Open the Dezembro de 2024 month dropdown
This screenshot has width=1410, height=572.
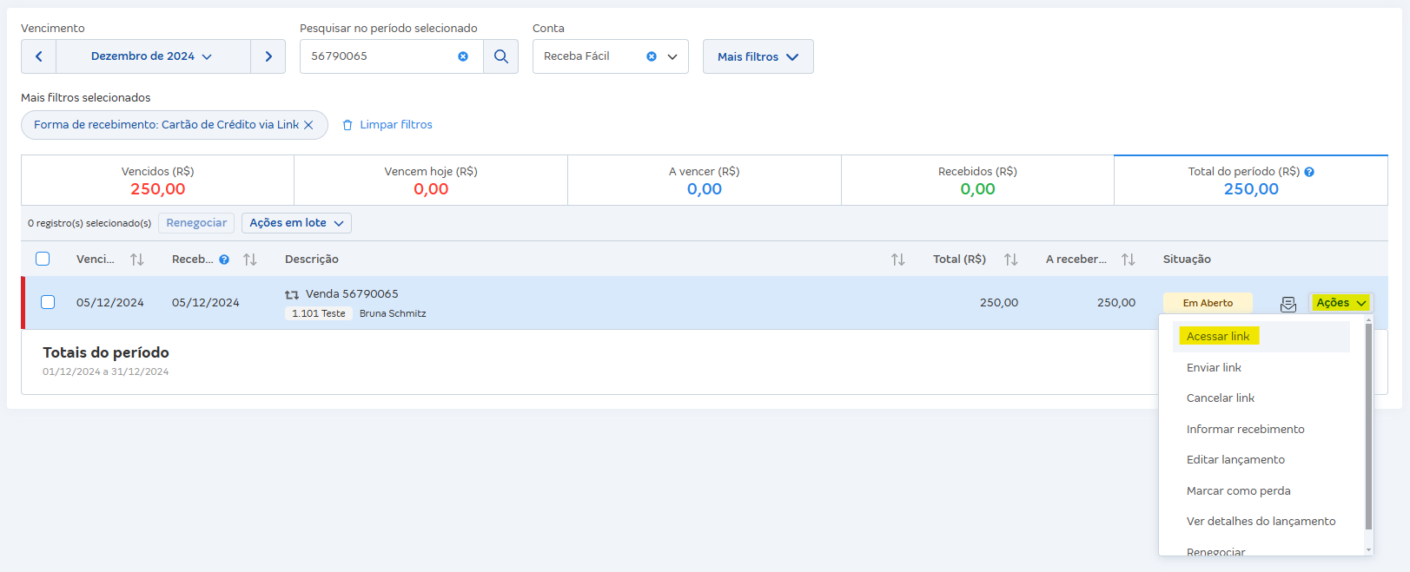click(153, 56)
